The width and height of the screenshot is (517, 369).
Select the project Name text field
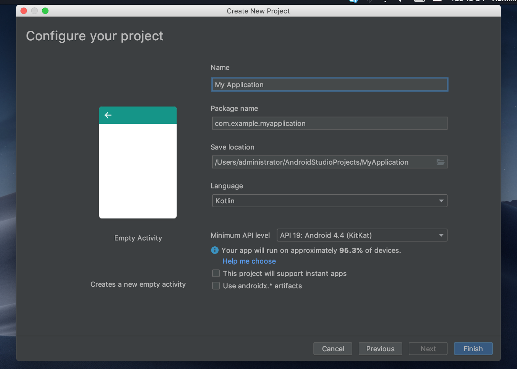pos(329,85)
